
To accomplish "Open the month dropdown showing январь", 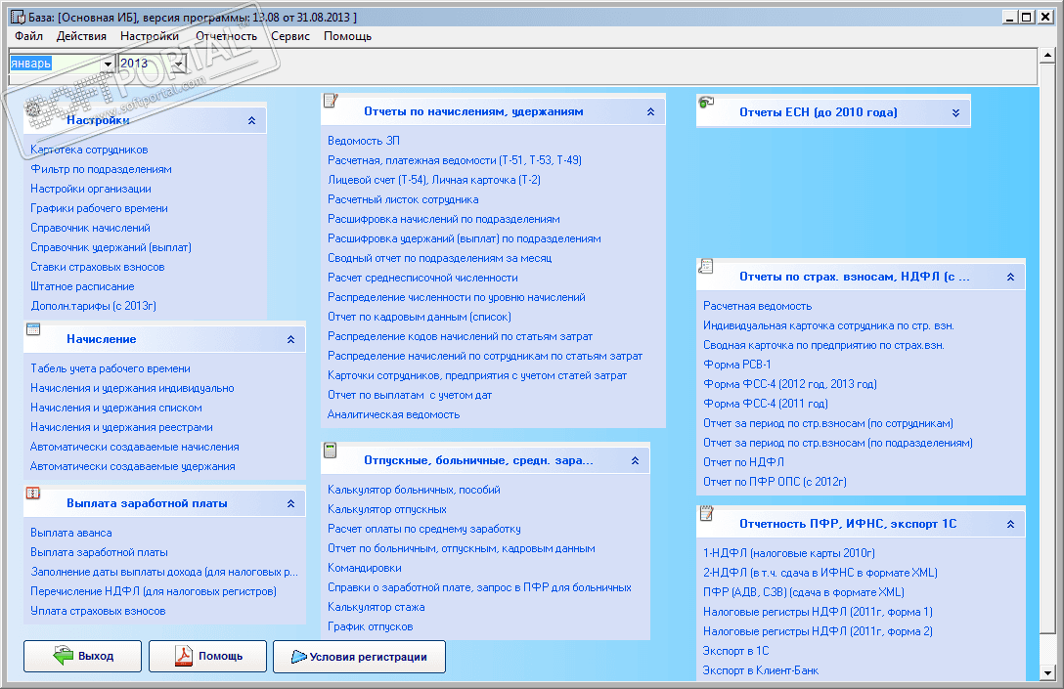I will pyautogui.click(x=108, y=64).
